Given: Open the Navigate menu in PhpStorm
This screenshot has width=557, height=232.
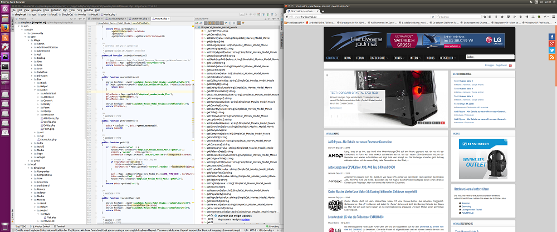Looking at the screenshot, I should tap(37, 11).
